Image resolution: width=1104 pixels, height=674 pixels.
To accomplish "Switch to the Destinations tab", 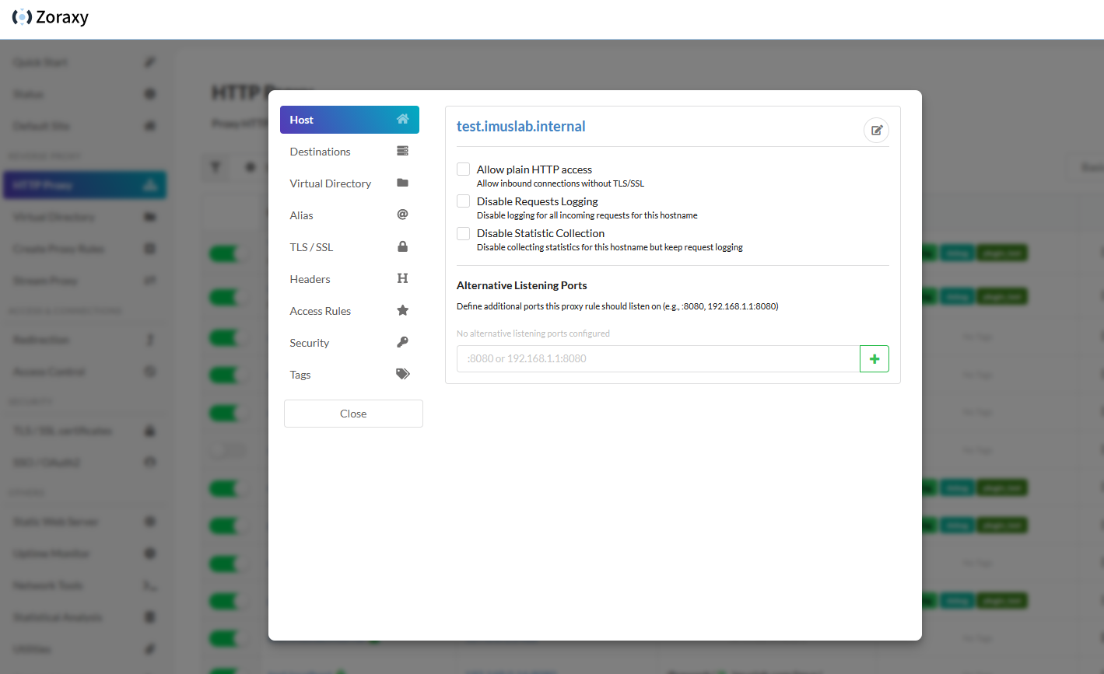I will point(349,152).
